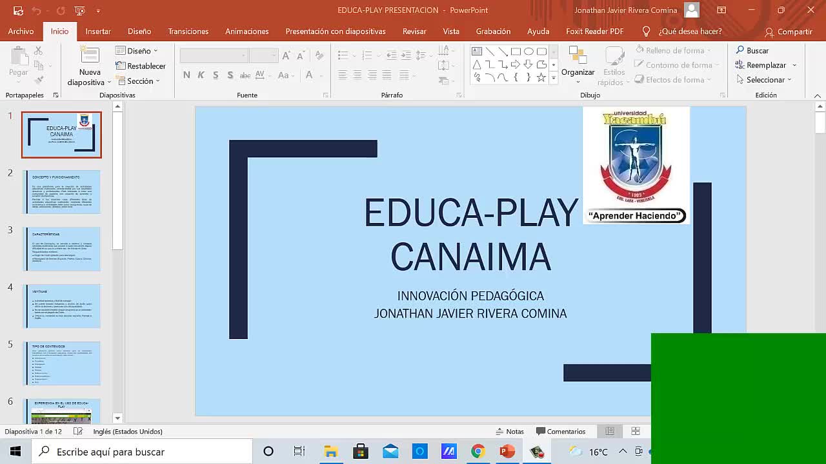The width and height of the screenshot is (826, 464).
Task: Expand the Reemplazar dropdown arrow
Action: point(794,65)
